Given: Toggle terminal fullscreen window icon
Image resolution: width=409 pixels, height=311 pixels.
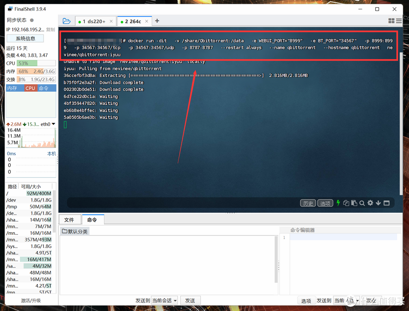Looking at the screenshot, I should 387,203.
